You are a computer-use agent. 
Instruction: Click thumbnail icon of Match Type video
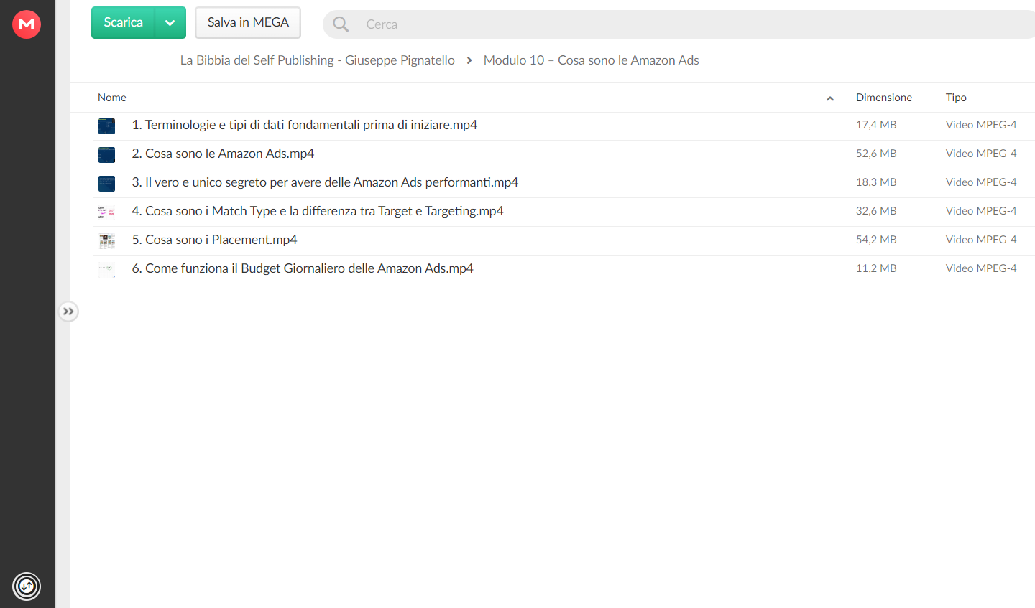(106, 212)
